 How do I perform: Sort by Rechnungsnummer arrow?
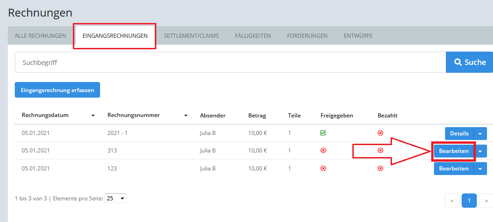pos(186,116)
